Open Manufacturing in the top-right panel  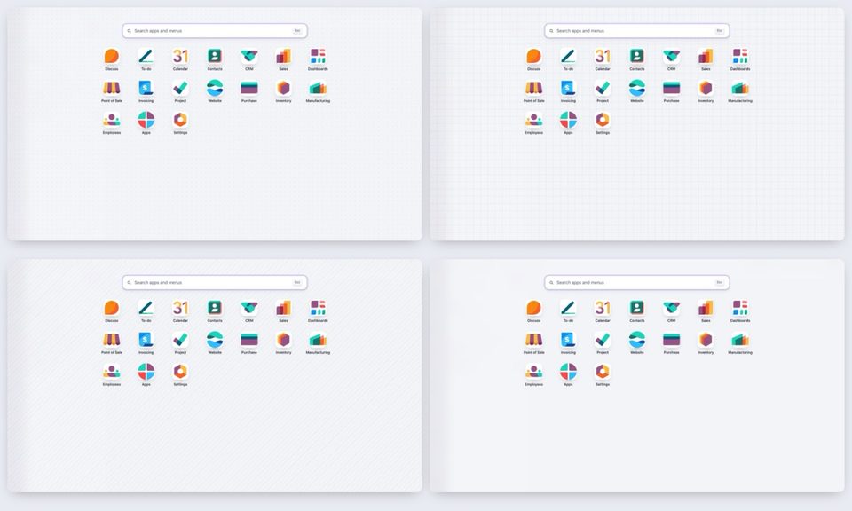pyautogui.click(x=740, y=88)
